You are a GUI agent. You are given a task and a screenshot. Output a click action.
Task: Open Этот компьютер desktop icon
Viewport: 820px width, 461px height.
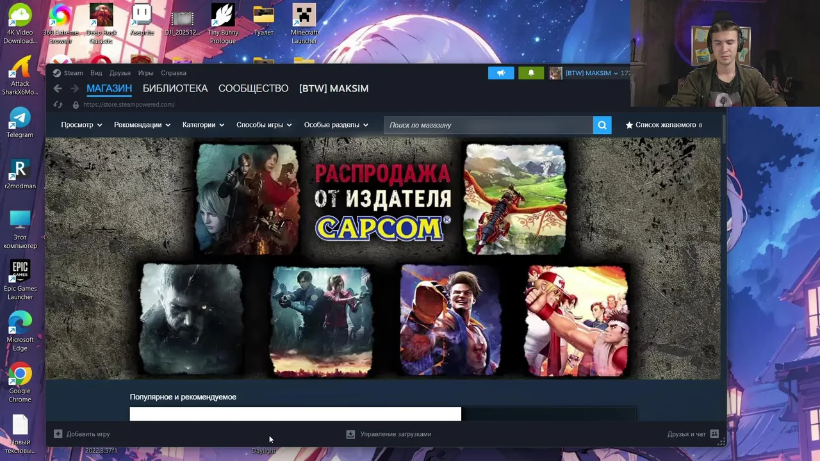(20, 229)
